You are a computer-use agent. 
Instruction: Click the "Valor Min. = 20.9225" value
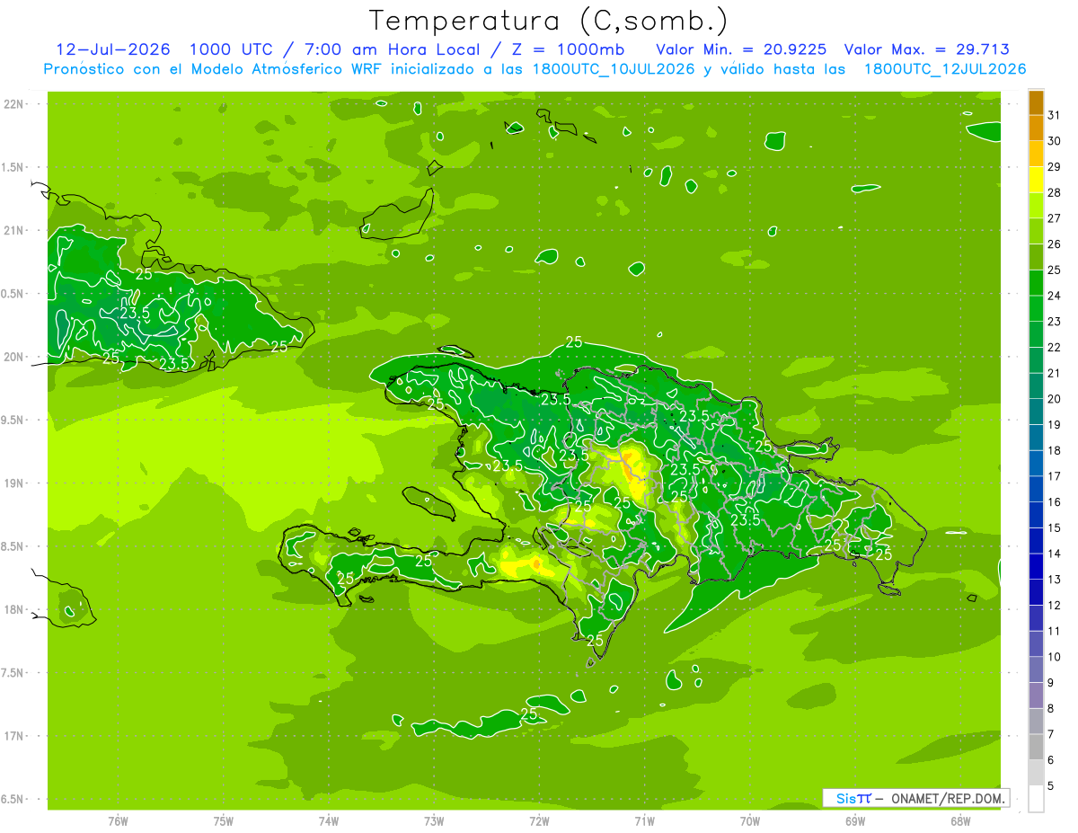point(741,49)
